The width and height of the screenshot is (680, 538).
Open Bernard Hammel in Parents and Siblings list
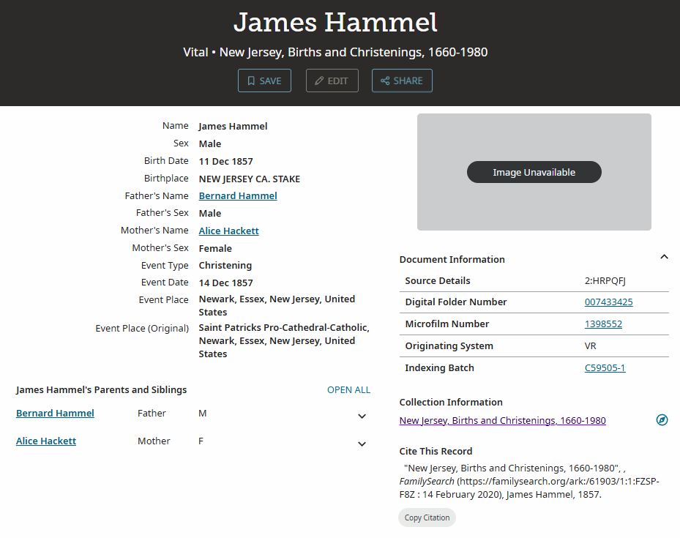(x=55, y=413)
